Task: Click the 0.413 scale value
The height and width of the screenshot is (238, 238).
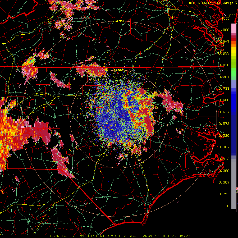Action: click(224, 159)
